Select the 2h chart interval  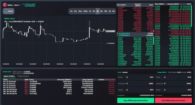(94, 11)
